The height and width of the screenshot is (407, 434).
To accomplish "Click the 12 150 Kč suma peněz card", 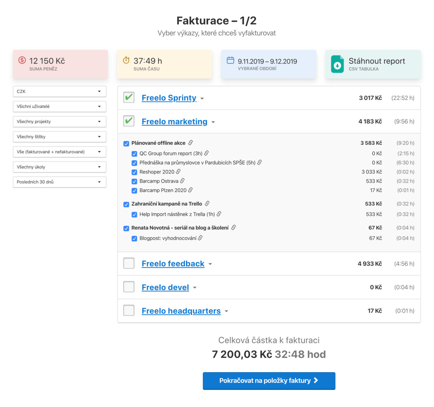I will [60, 64].
